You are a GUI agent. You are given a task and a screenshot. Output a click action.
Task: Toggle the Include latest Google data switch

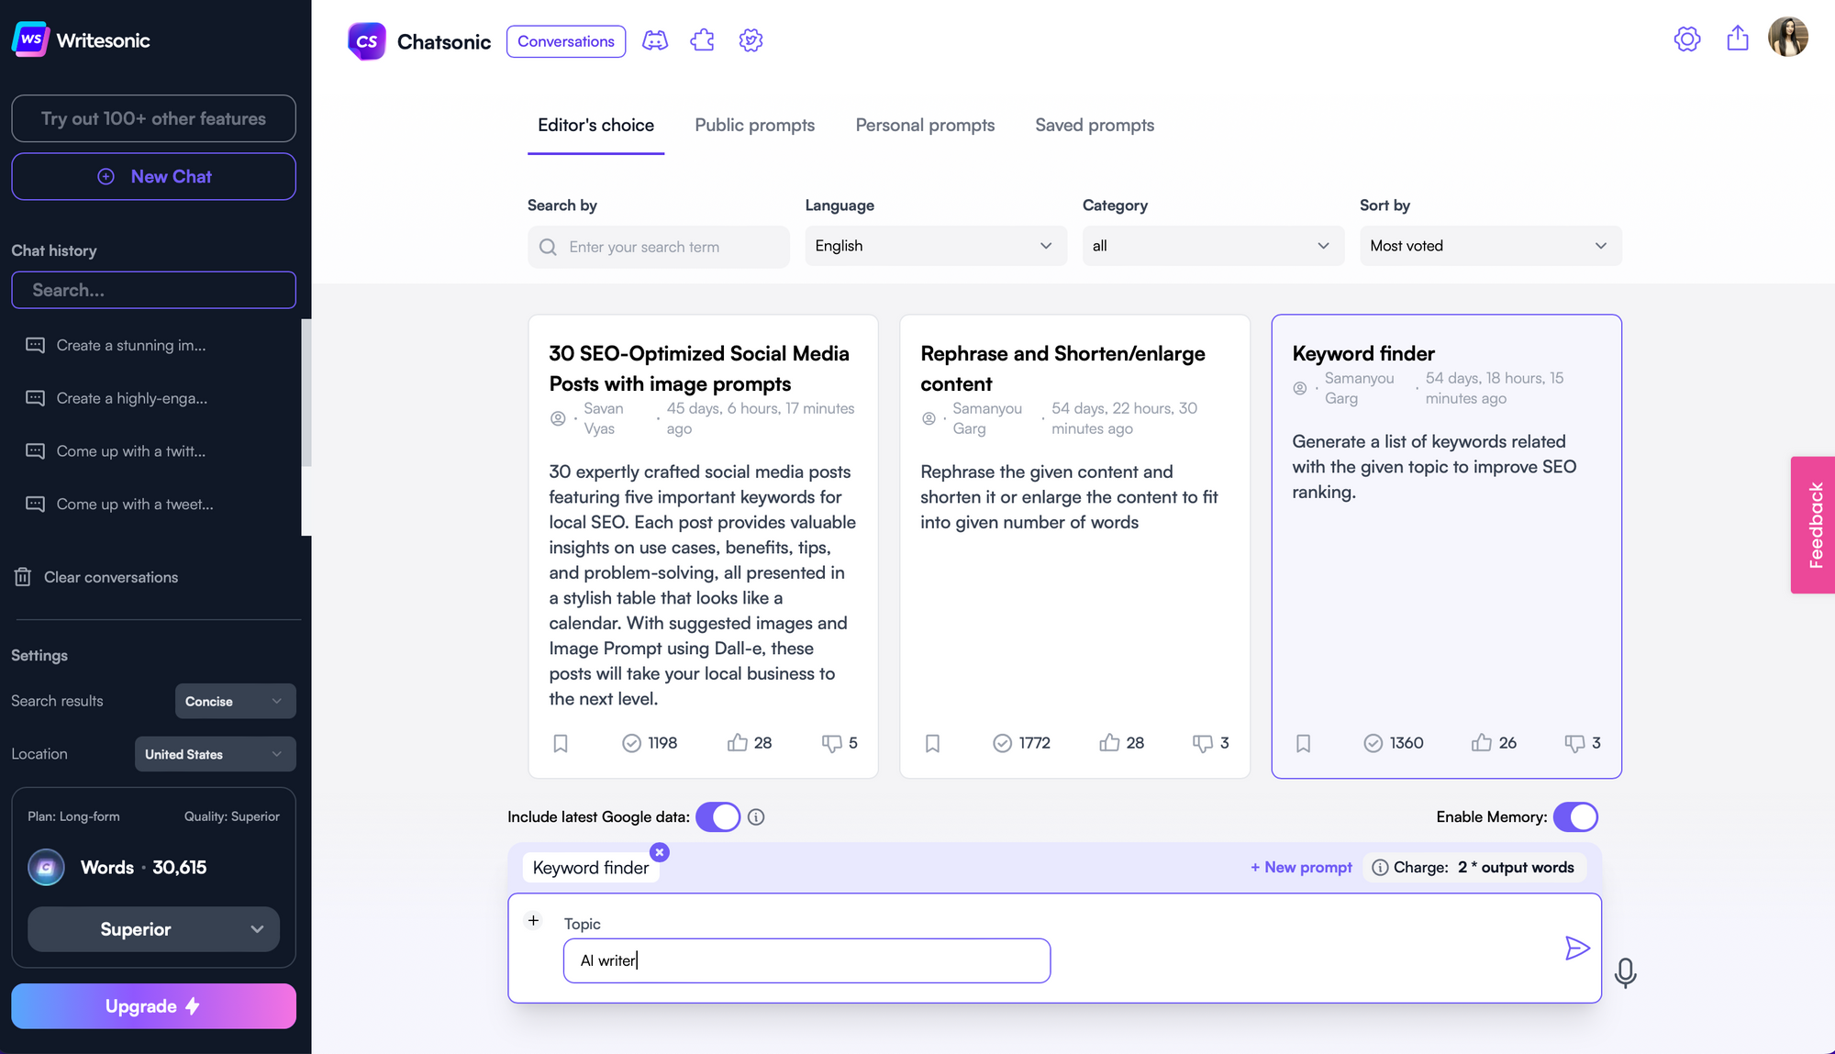click(x=716, y=817)
